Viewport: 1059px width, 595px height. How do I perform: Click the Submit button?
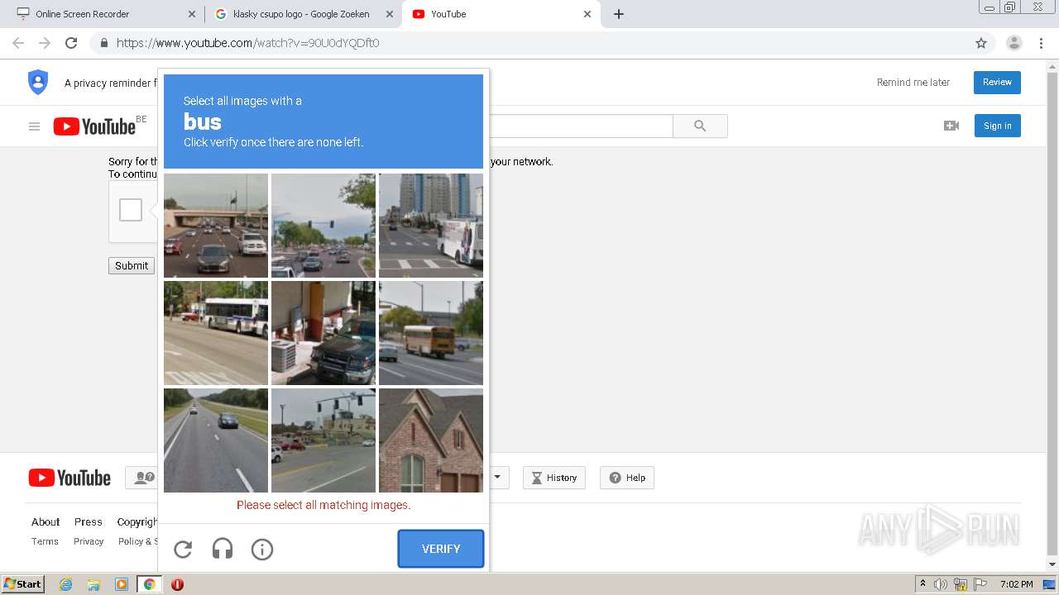coord(132,265)
